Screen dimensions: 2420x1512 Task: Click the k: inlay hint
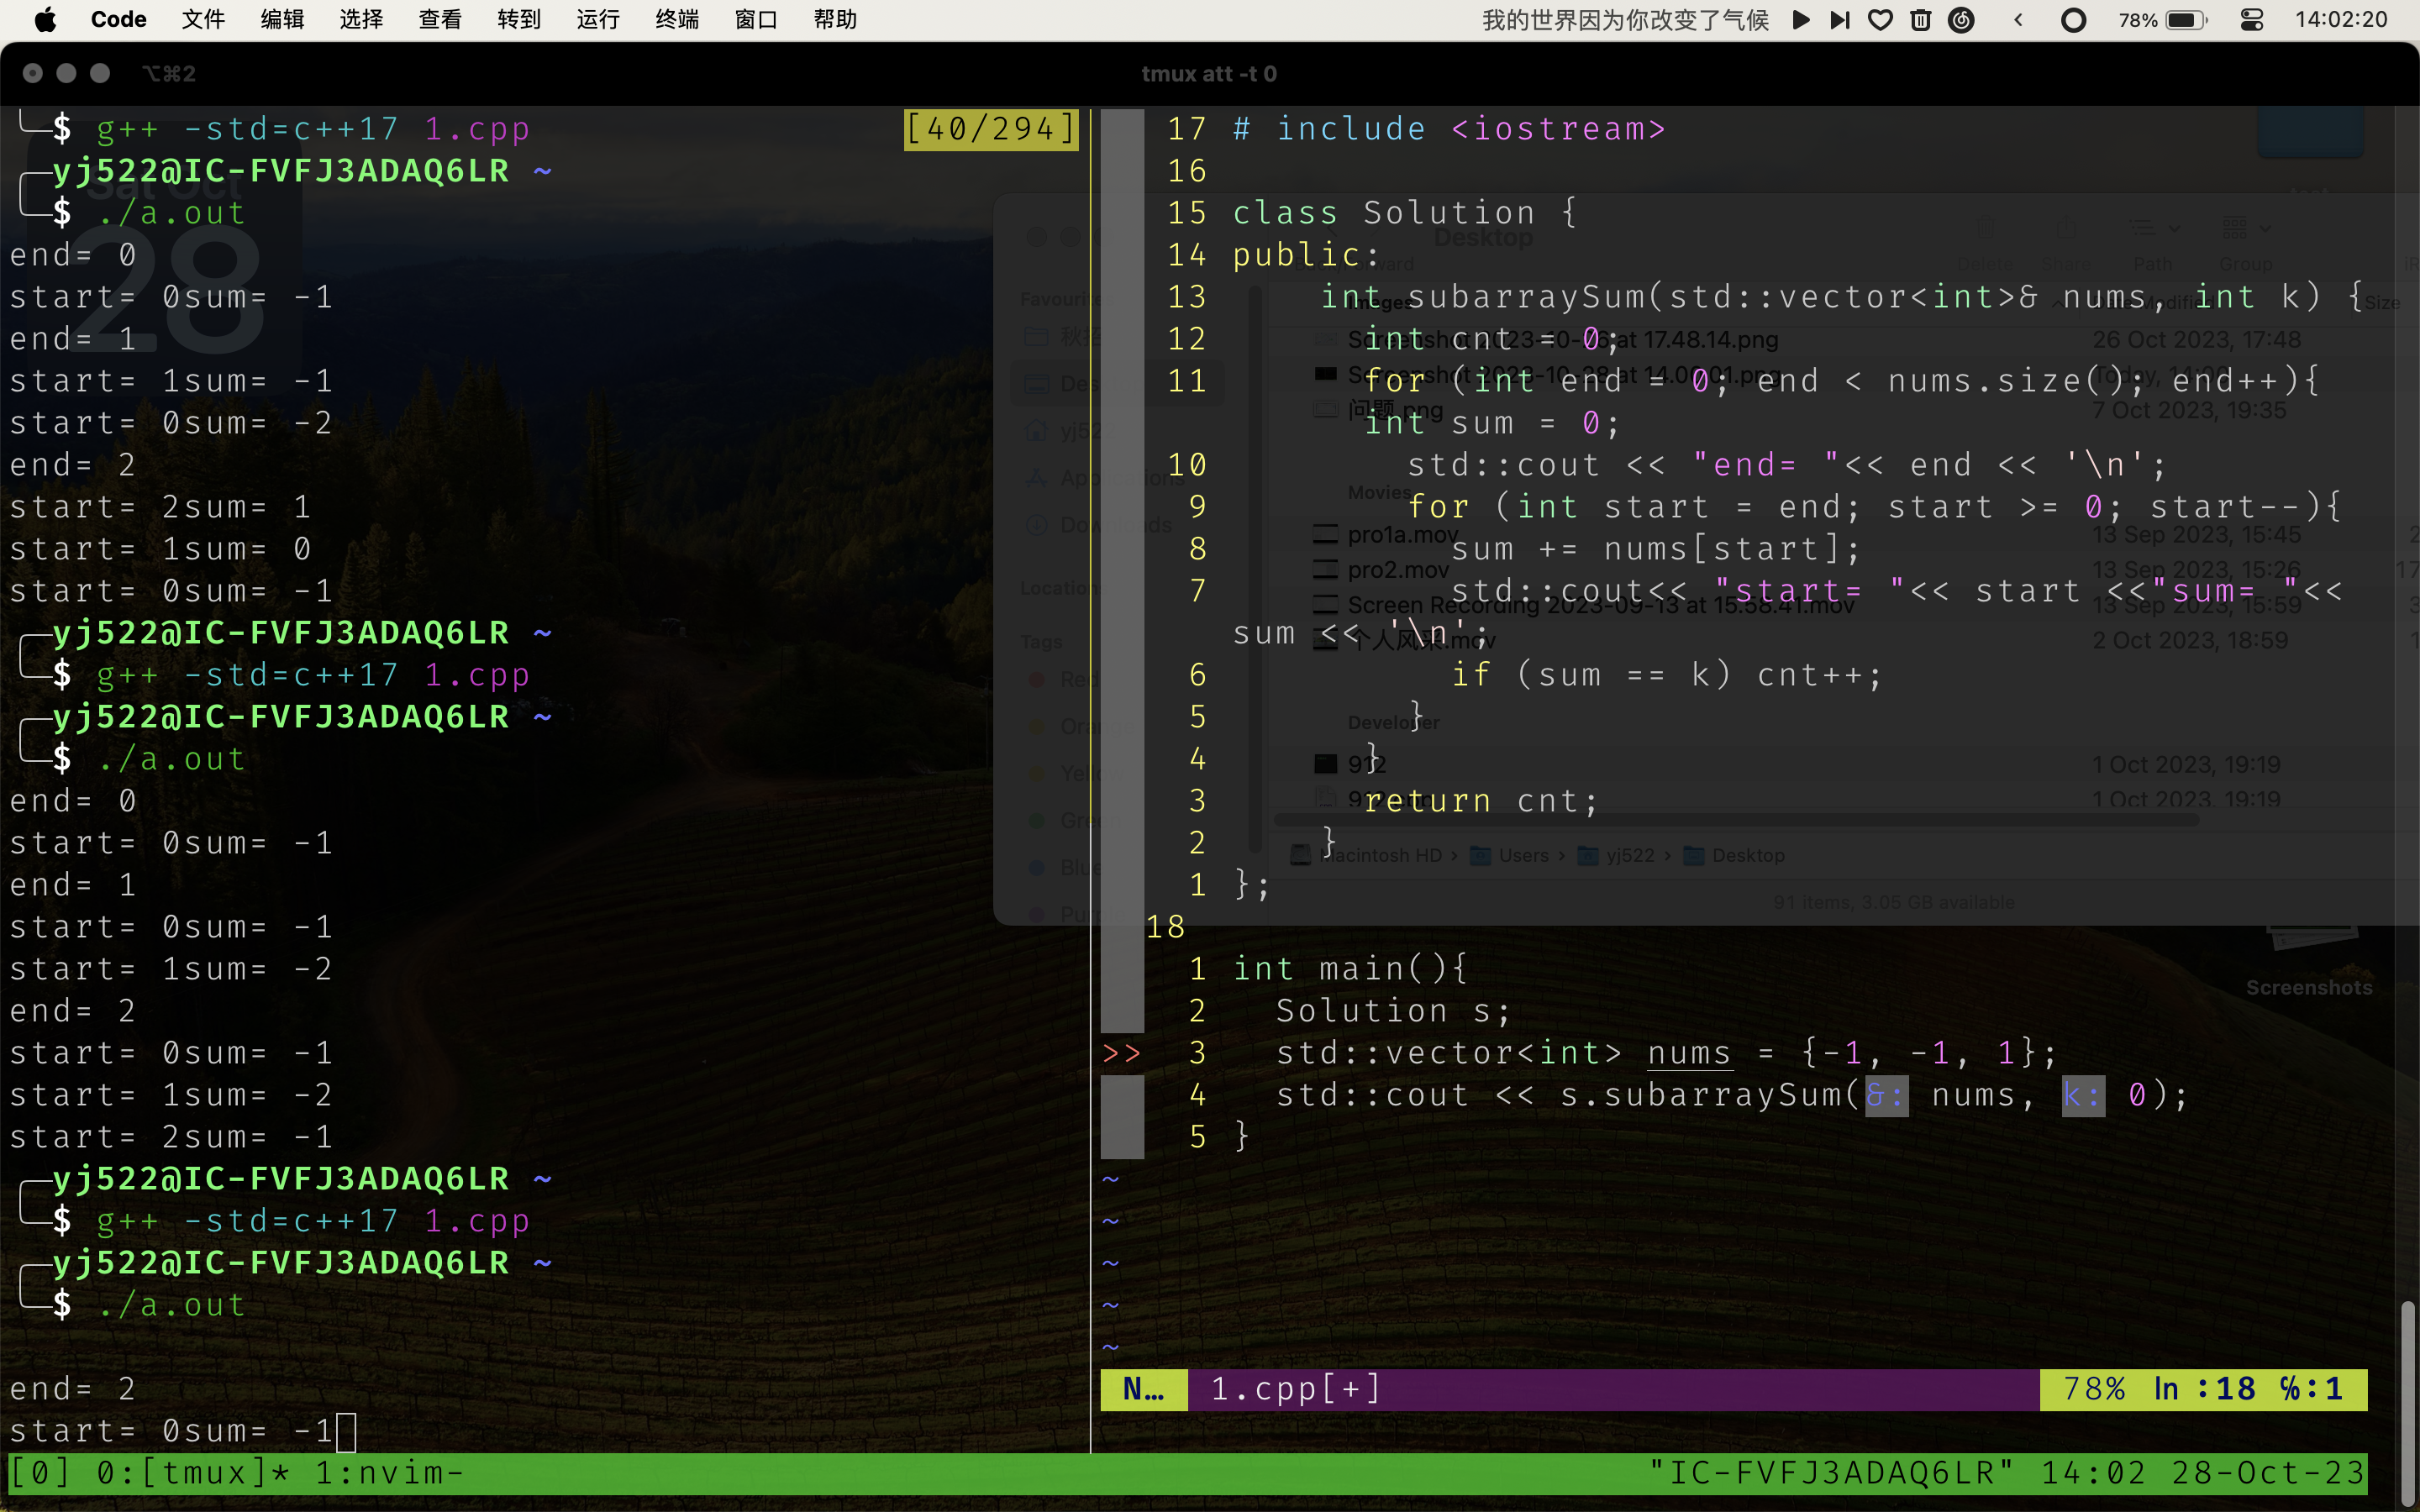[2084, 1095]
